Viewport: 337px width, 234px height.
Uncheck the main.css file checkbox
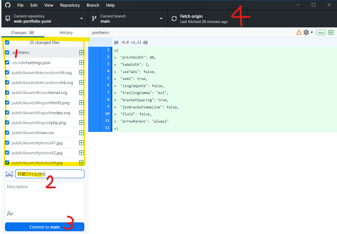tap(7, 133)
